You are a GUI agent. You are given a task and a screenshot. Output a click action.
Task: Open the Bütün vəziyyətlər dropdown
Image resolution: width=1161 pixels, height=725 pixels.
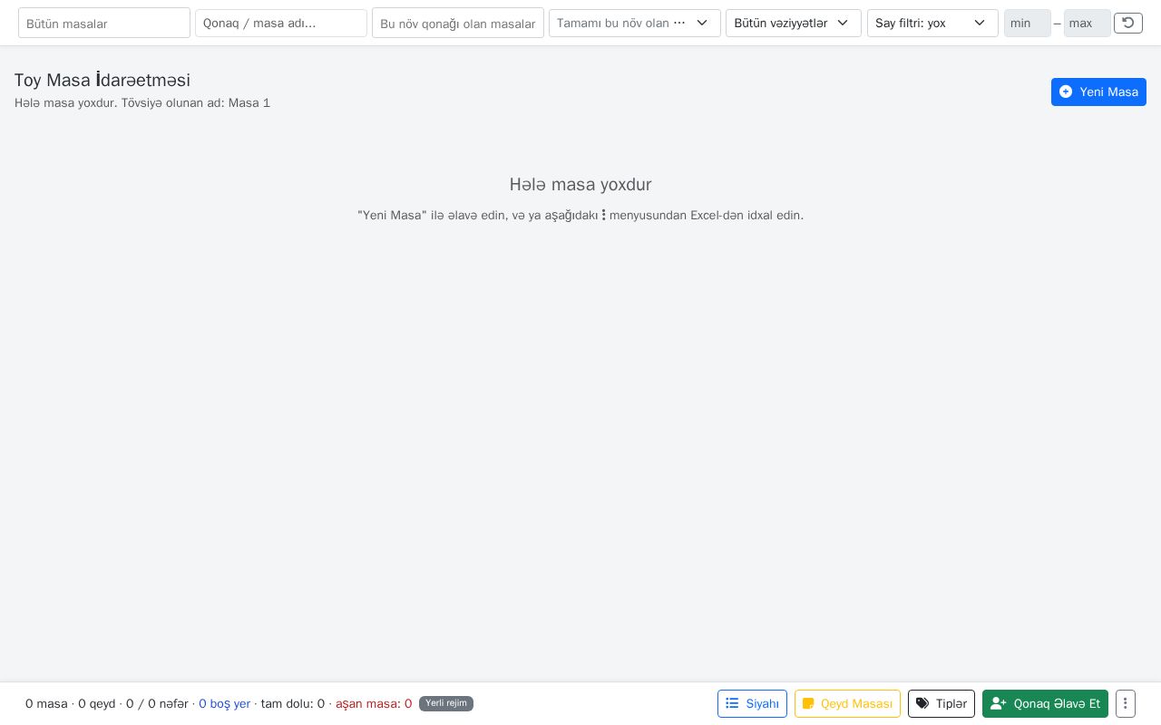point(794,24)
